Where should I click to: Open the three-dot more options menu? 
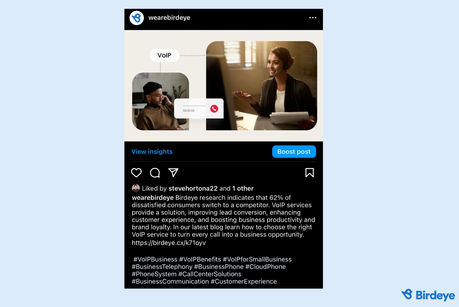(x=313, y=18)
